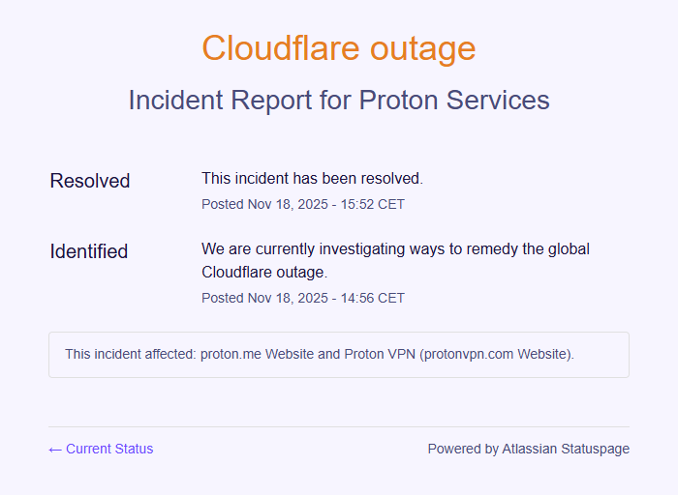Go back to Current Status page
Viewport: 678px width, 495px height.
pos(108,449)
